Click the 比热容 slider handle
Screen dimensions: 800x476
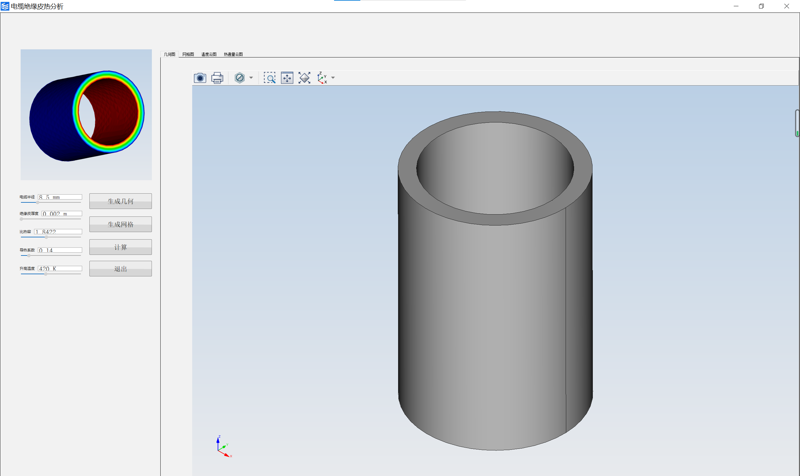click(x=47, y=237)
